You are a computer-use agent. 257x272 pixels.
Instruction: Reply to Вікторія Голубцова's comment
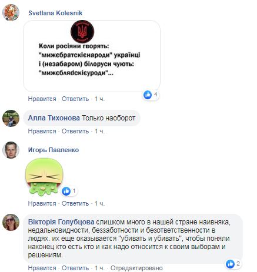click(75, 268)
